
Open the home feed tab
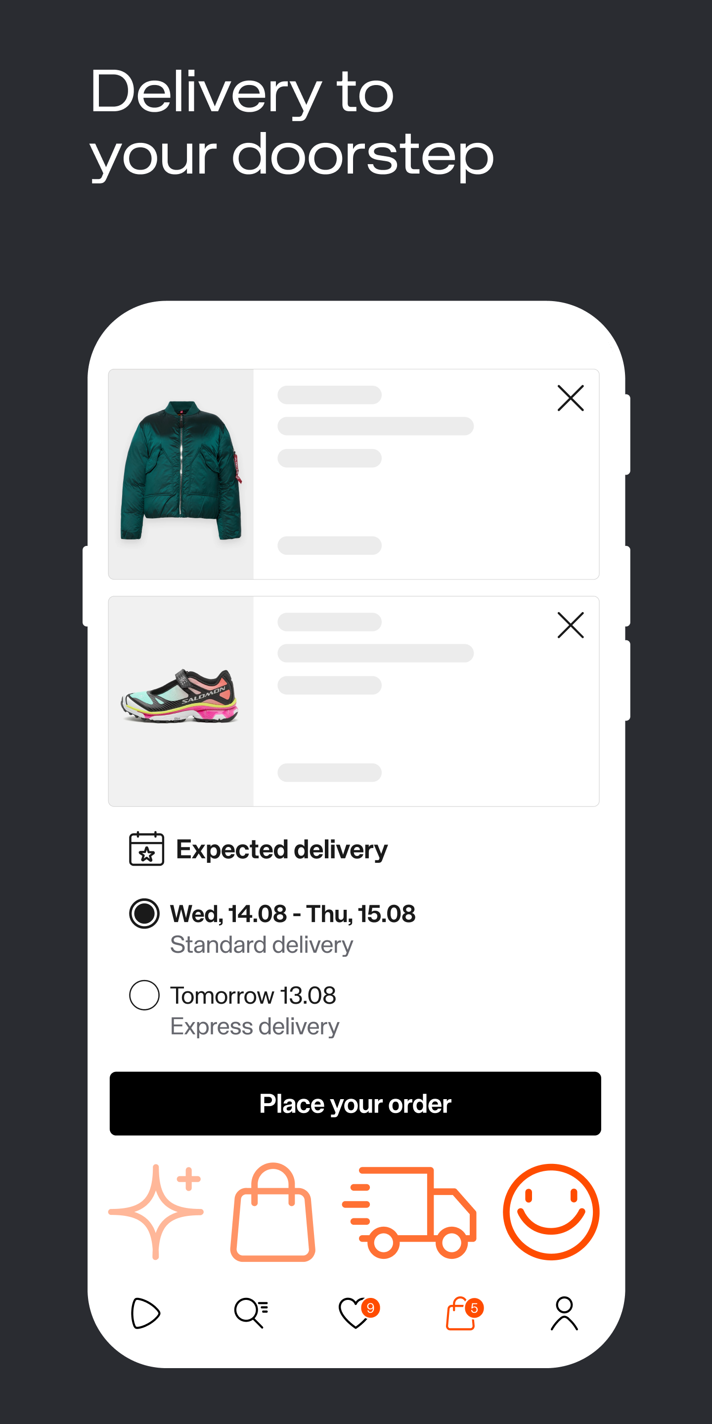tap(145, 1312)
